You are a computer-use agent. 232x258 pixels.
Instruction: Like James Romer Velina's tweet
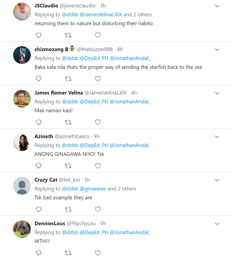pyautogui.click(x=98, y=122)
